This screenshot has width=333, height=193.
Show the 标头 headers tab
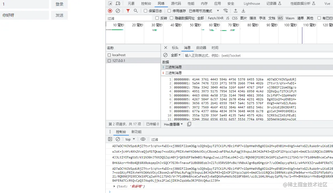point(175,48)
